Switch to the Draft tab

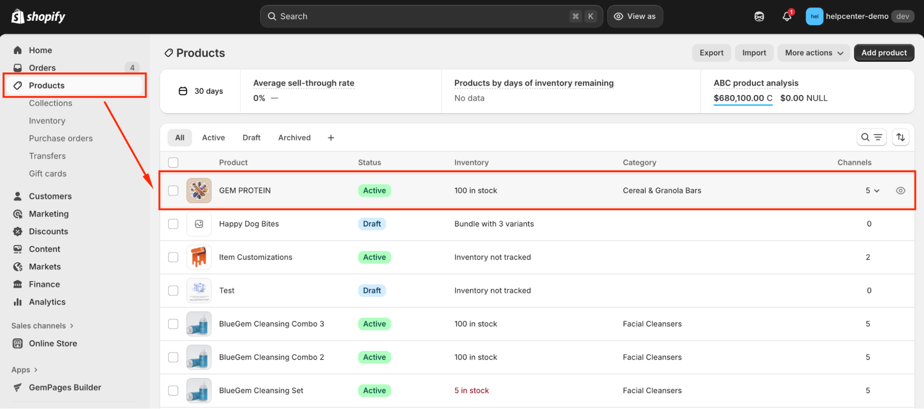251,138
